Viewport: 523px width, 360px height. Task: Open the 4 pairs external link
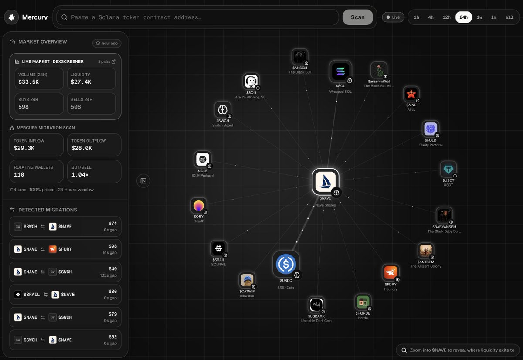pyautogui.click(x=107, y=61)
